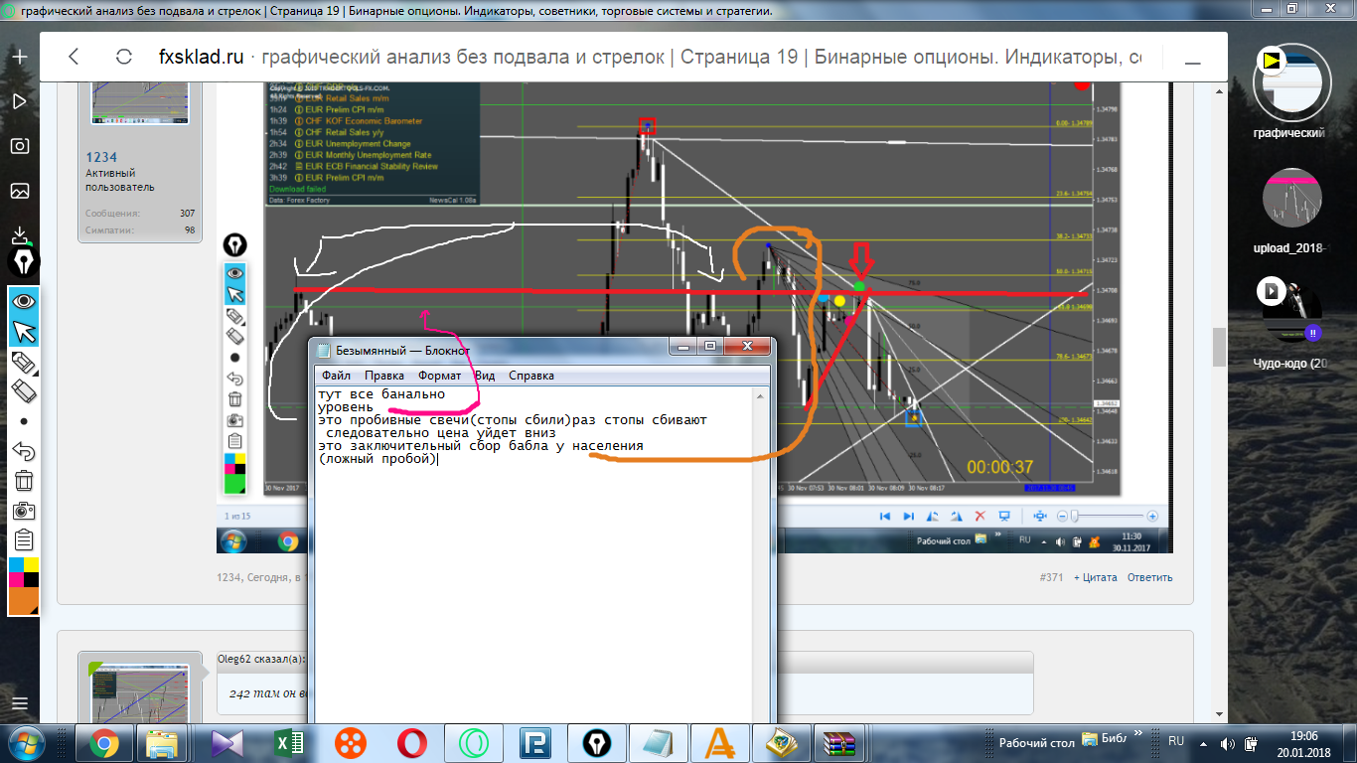Open Notepad from the taskbar
The height and width of the screenshot is (763, 1357).
(657, 743)
